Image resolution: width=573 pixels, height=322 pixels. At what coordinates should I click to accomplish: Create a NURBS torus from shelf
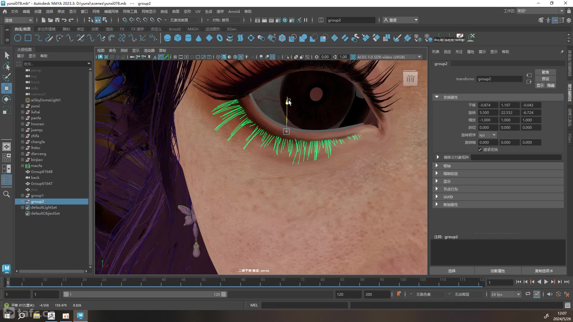tap(220, 38)
